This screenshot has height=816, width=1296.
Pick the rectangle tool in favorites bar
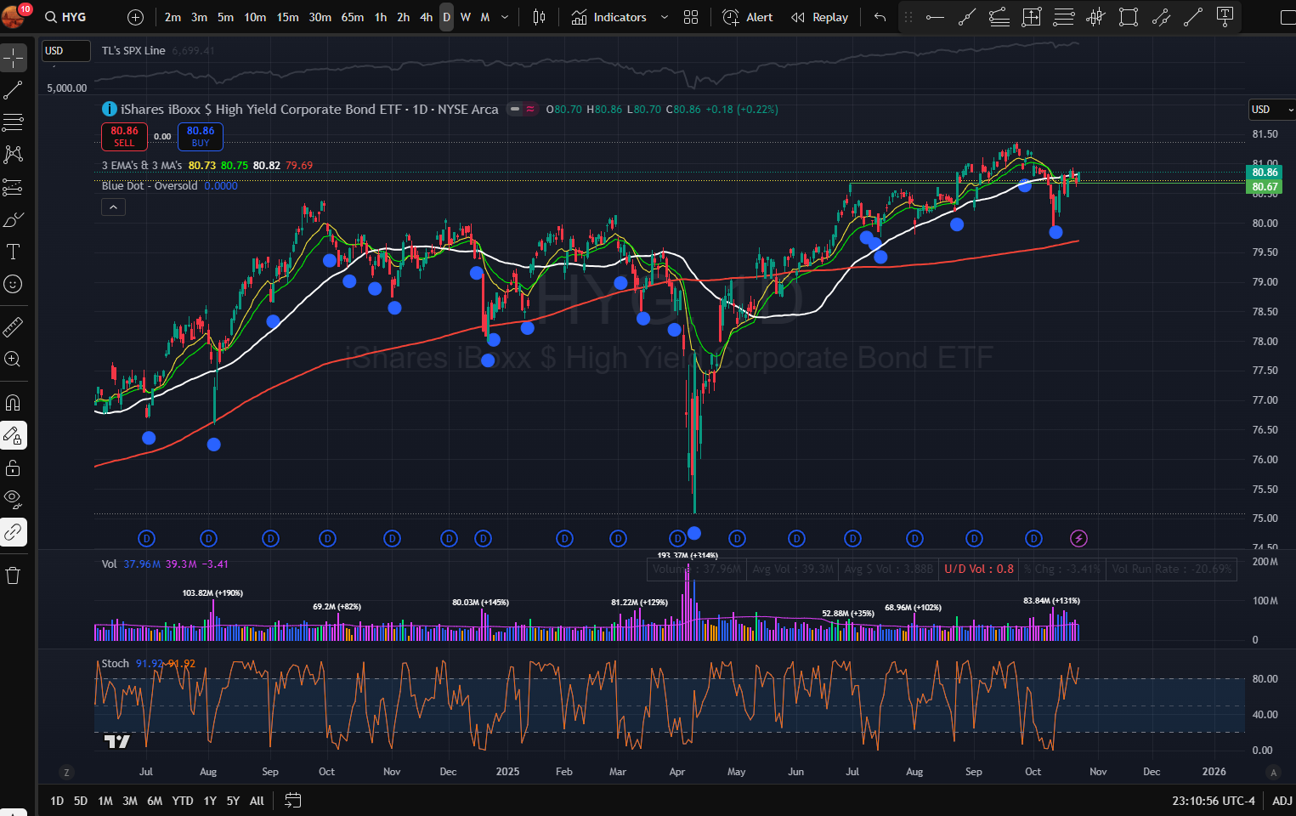1129,17
